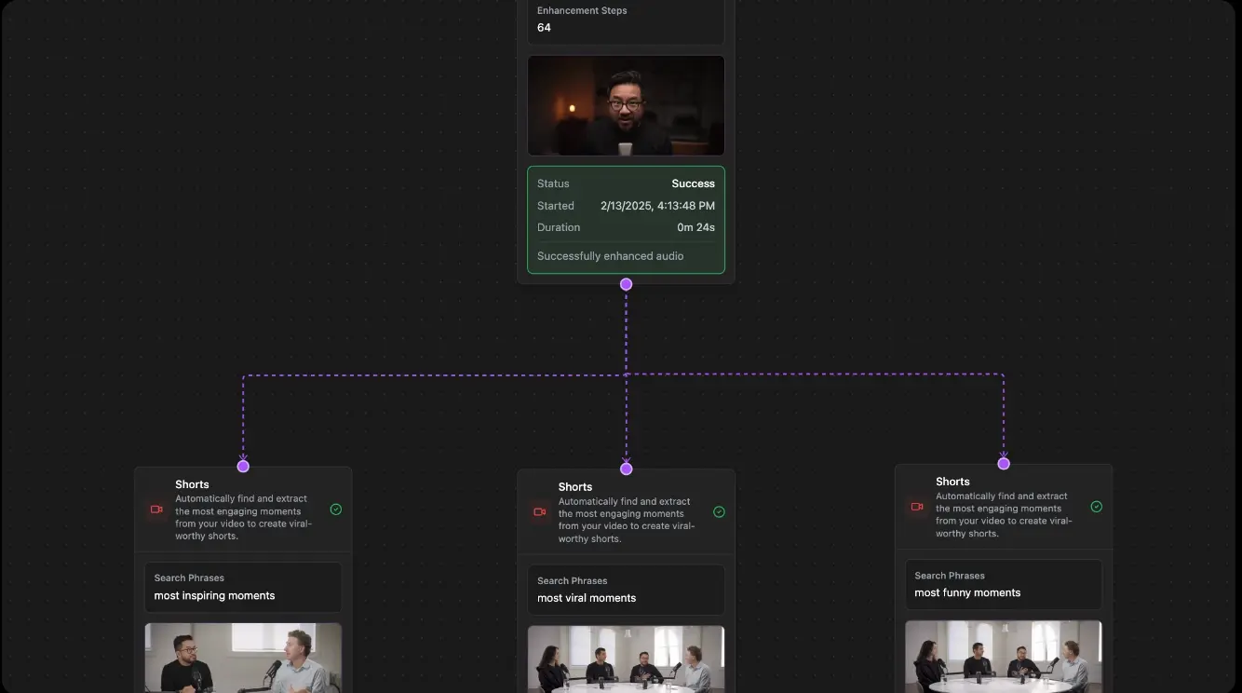
Task: Click purple input handle atop inspiring Shorts node
Action: [x=243, y=466]
